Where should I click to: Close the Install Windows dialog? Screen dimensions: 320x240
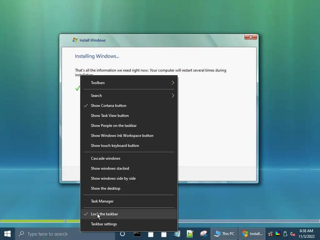[251, 37]
